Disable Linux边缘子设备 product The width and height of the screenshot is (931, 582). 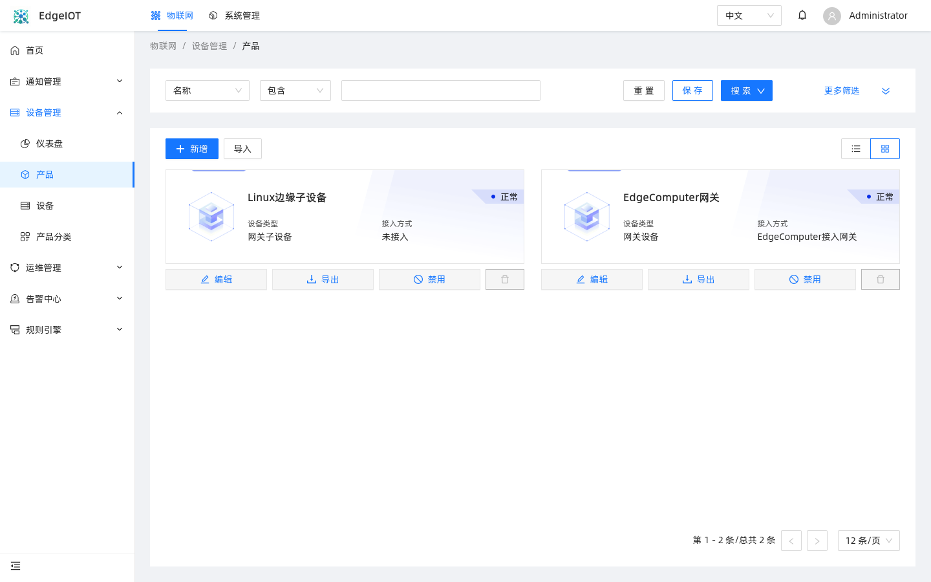tap(429, 279)
